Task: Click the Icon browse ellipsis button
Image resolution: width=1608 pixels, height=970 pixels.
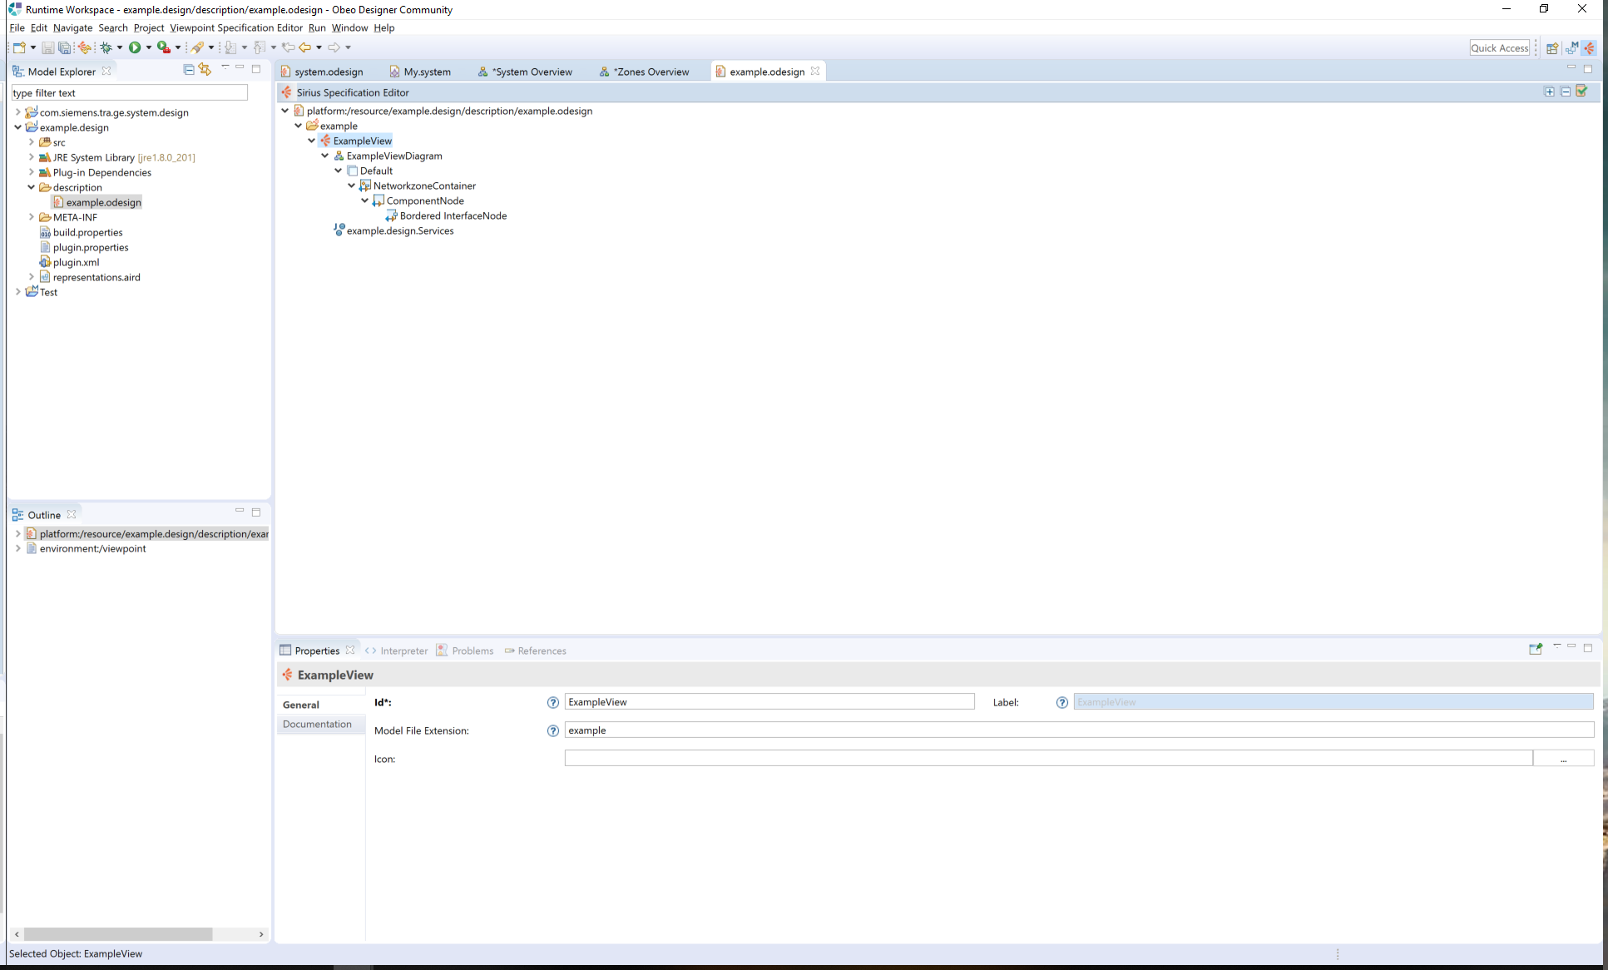Action: click(x=1563, y=759)
